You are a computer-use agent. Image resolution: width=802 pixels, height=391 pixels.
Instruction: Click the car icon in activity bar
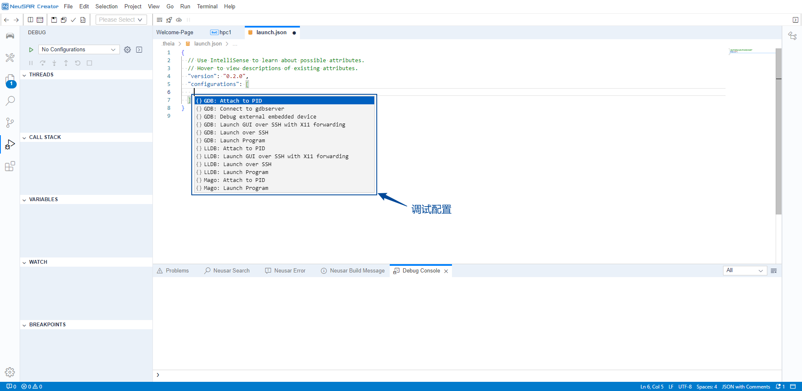(10, 36)
